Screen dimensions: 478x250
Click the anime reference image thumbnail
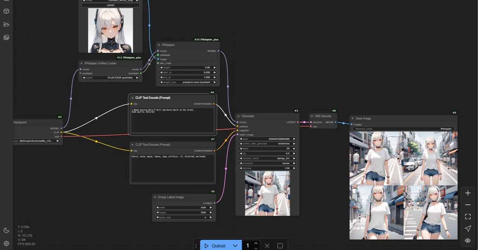111,30
